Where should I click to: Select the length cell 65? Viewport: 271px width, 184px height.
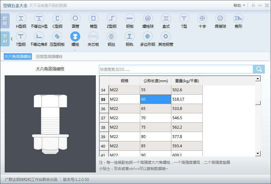point(155,109)
